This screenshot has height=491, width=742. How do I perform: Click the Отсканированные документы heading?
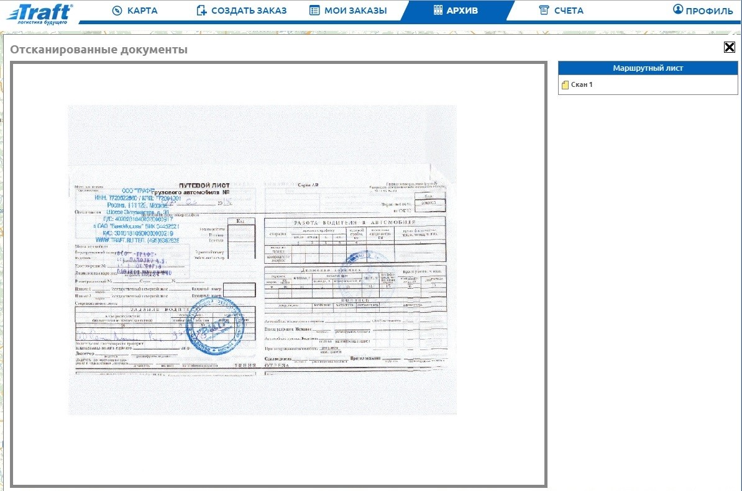click(x=99, y=50)
